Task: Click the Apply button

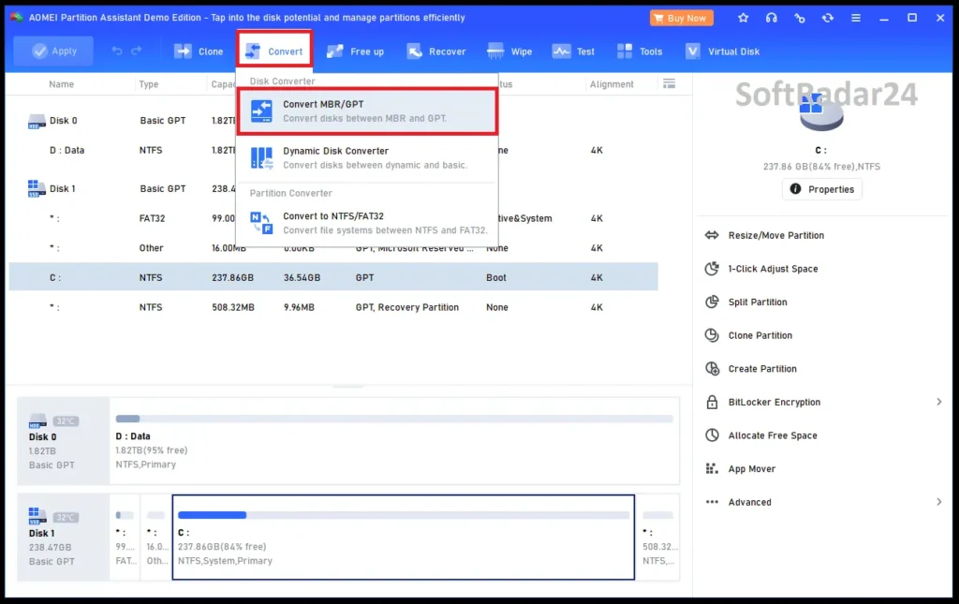Action: 53,52
